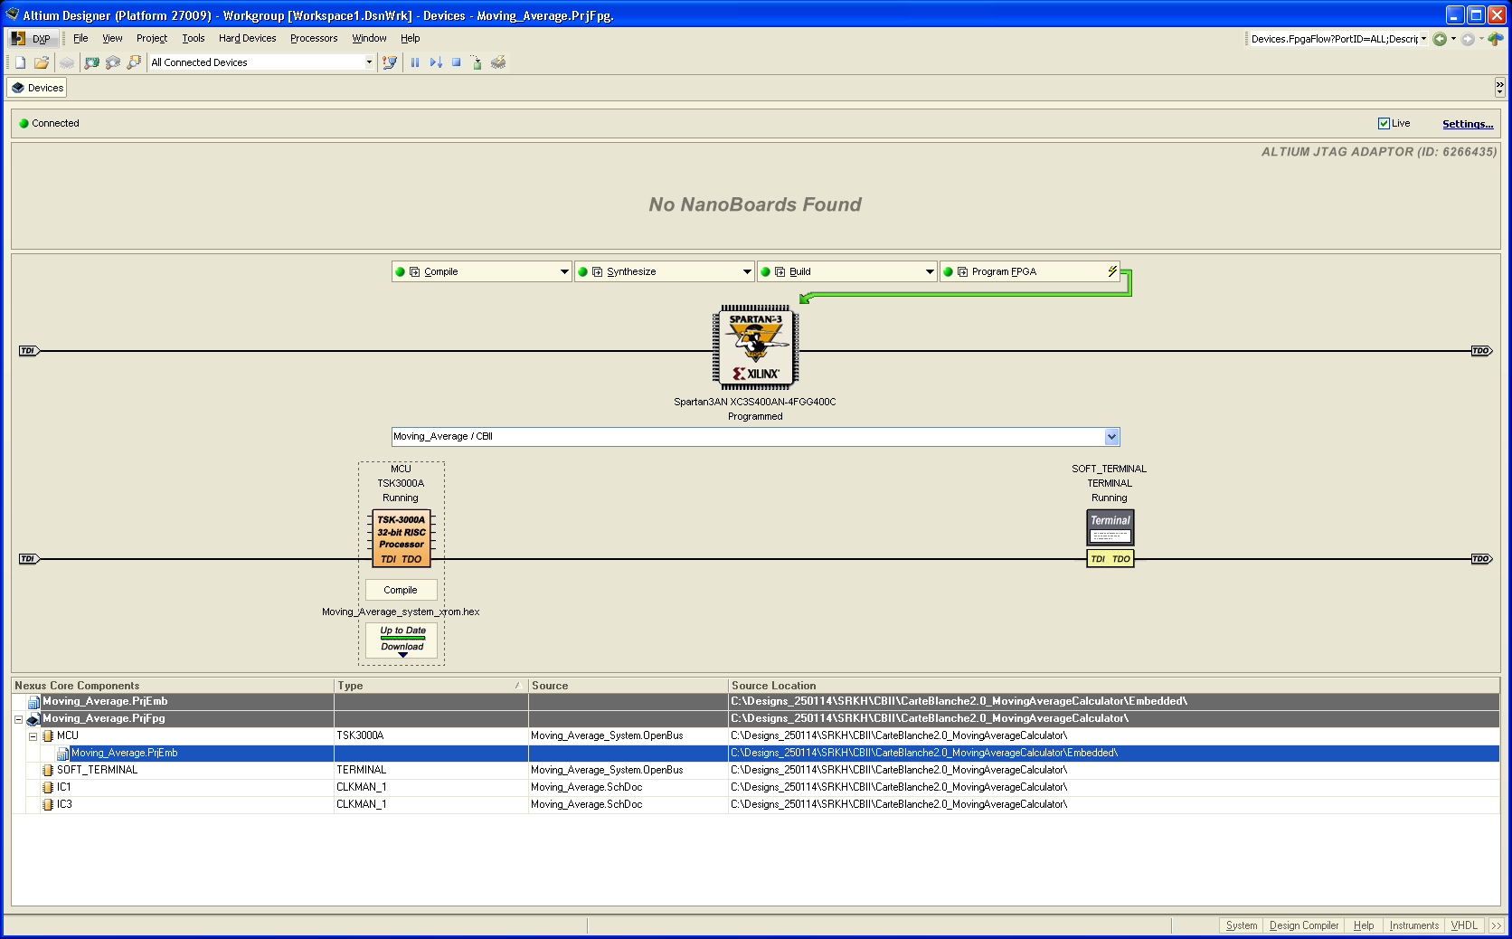Open the Build stage dropdown arrow
Viewport: 1512px width, 939px height.
930,271
